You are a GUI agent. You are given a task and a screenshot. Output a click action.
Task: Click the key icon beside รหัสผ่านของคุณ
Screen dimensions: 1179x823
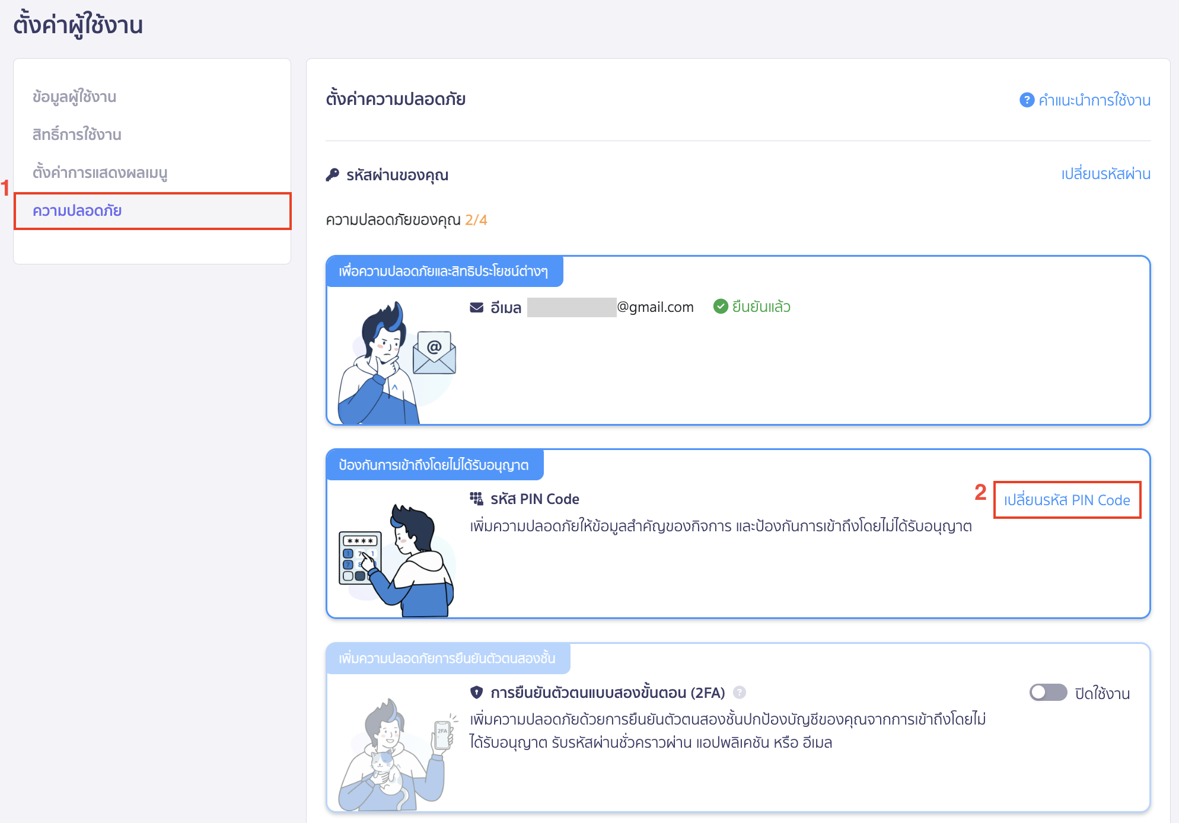pos(332,174)
